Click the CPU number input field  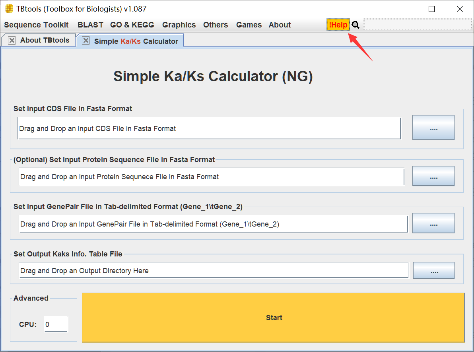point(55,324)
